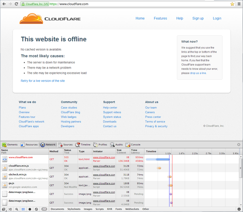Toggle small resource rows icon
243x212 pixels.
23,209
